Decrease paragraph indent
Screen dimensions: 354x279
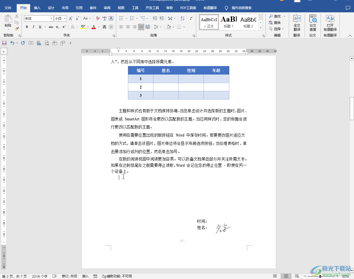155,18
